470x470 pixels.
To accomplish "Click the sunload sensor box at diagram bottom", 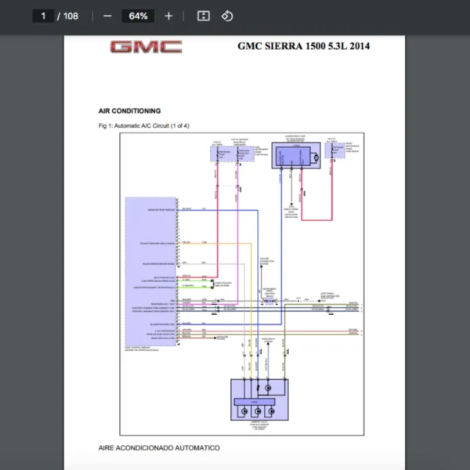I will point(259,399).
